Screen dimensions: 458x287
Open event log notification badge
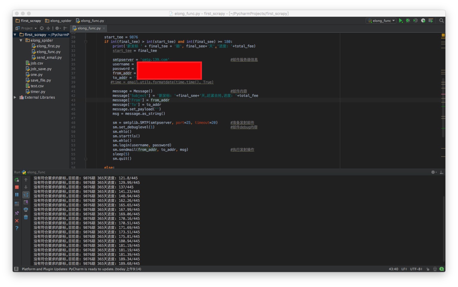click(x=442, y=269)
